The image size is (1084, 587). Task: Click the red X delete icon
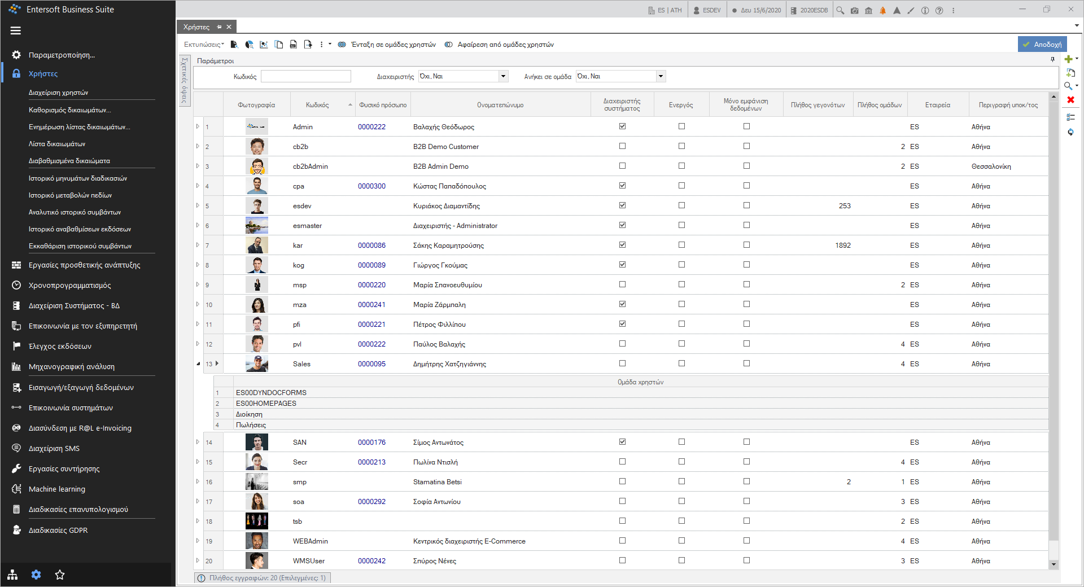[1070, 100]
